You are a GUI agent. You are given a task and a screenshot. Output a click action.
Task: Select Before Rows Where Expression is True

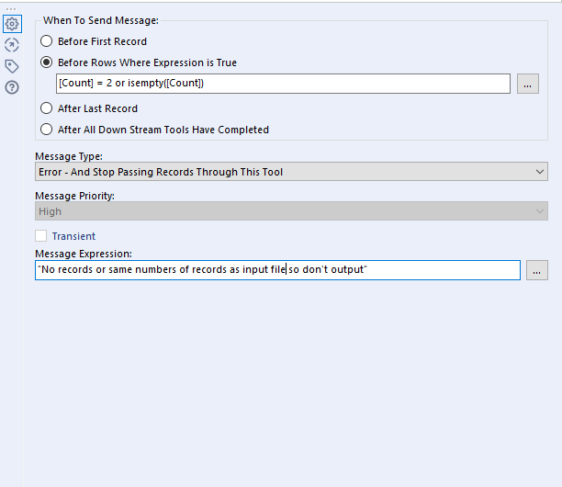47,62
